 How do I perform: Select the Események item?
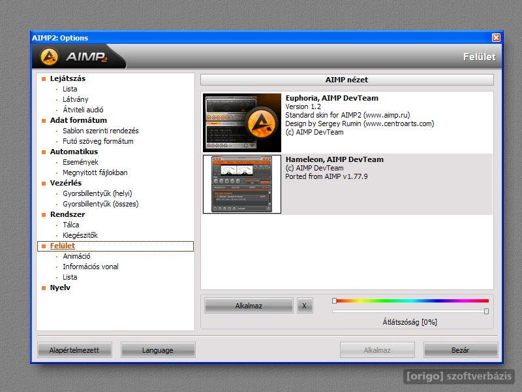pos(80,162)
